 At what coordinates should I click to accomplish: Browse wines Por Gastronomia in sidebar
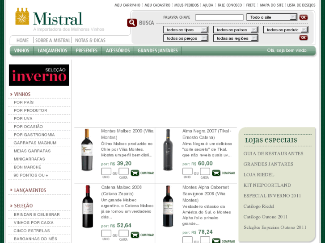point(34,135)
